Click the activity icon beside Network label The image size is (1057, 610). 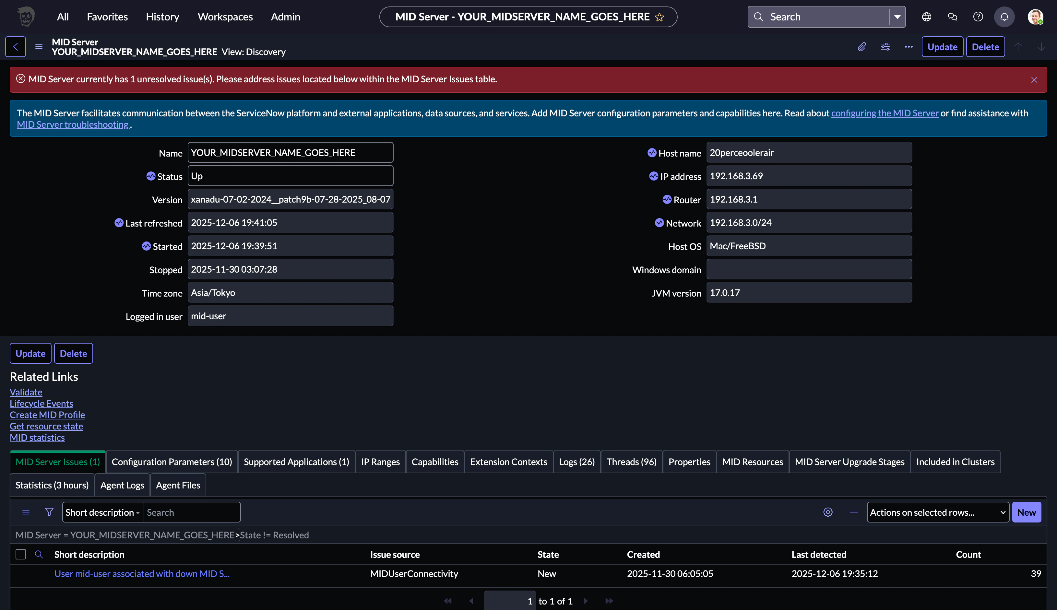[660, 222]
